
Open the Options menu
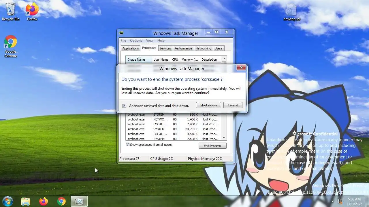pyautogui.click(x=136, y=41)
